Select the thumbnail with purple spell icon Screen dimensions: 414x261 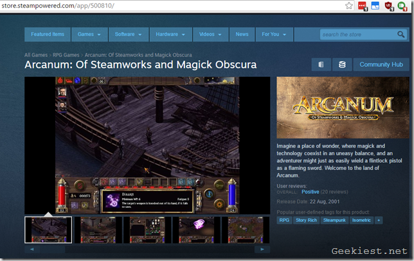coord(196,230)
